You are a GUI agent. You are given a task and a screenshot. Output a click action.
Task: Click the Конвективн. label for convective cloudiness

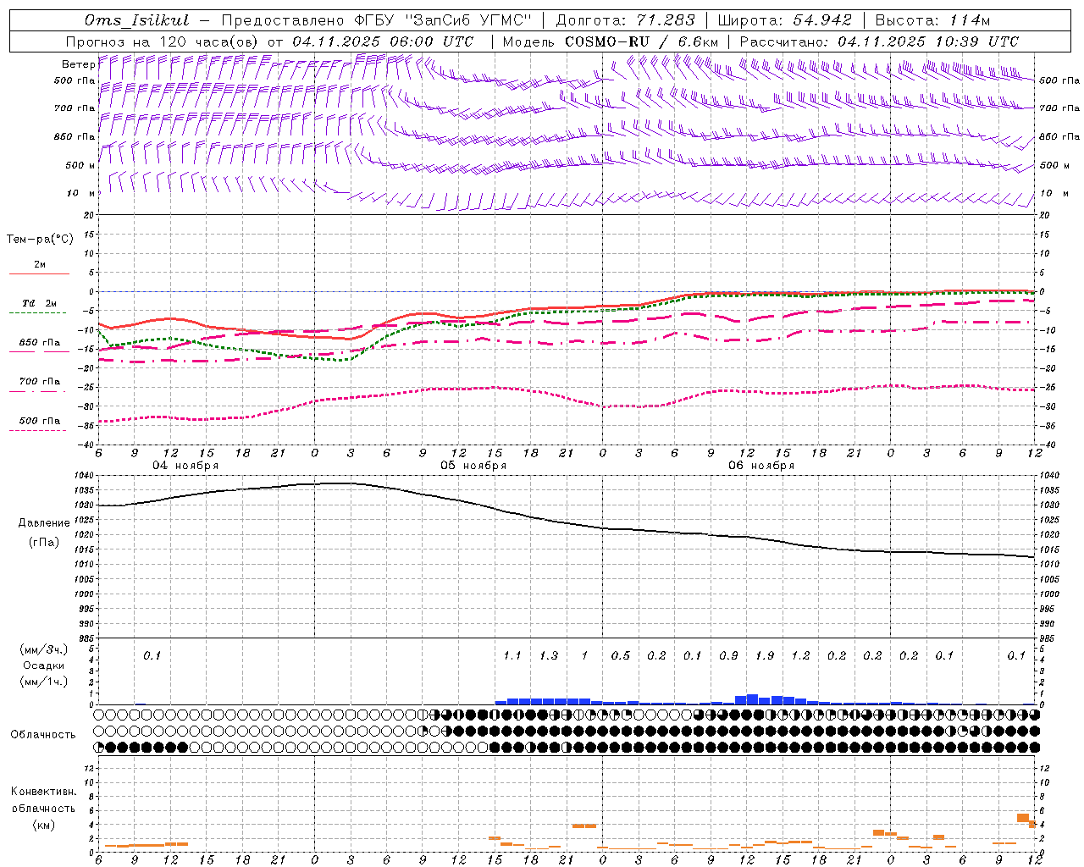click(43, 792)
